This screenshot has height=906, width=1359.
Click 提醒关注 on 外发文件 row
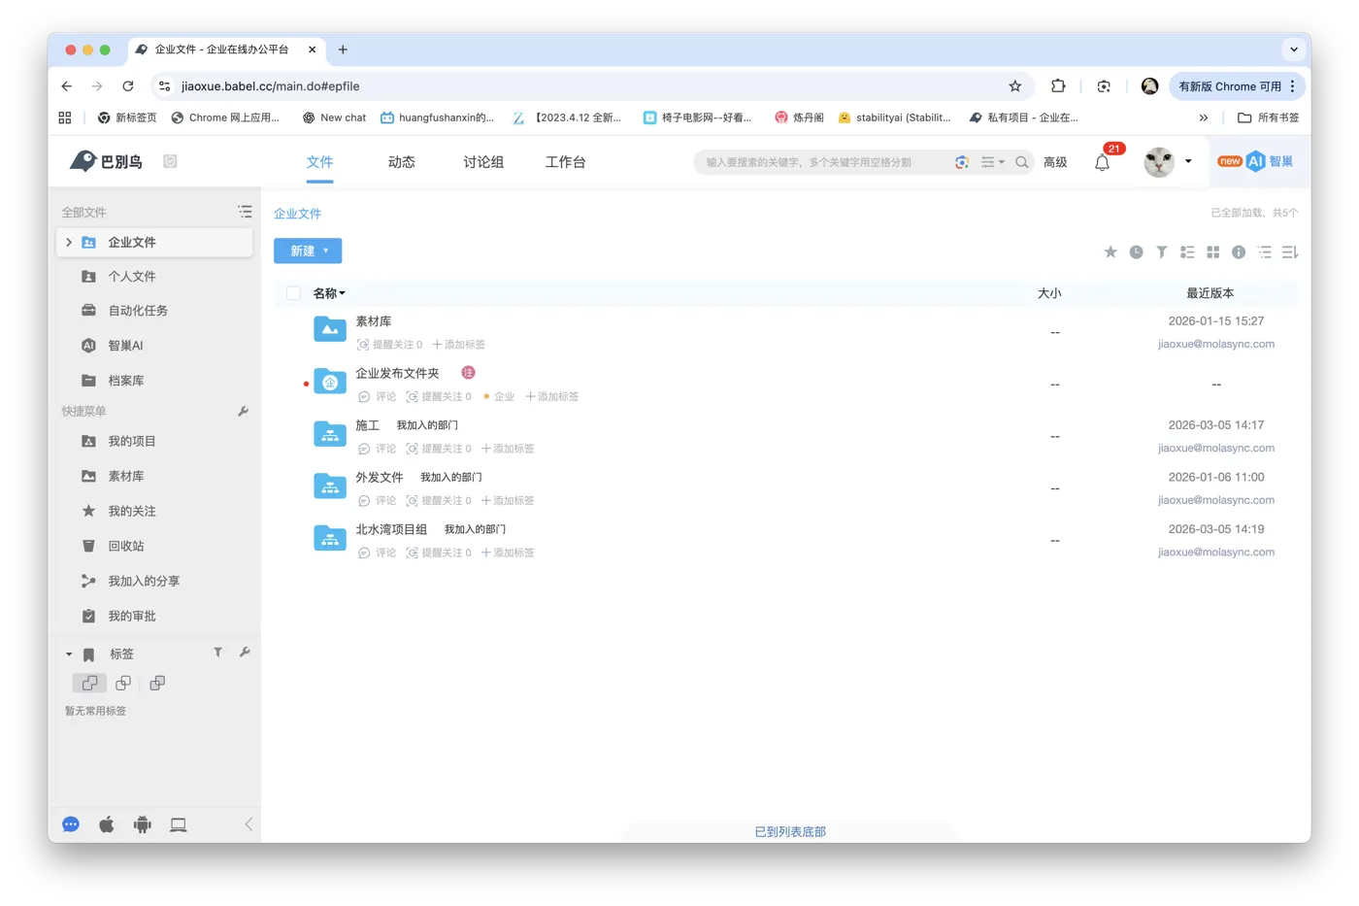[439, 501]
